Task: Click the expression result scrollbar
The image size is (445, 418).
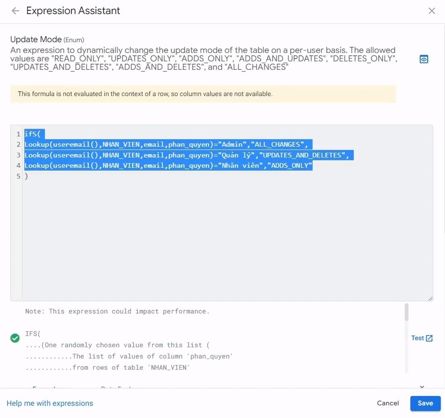Action: [407, 312]
